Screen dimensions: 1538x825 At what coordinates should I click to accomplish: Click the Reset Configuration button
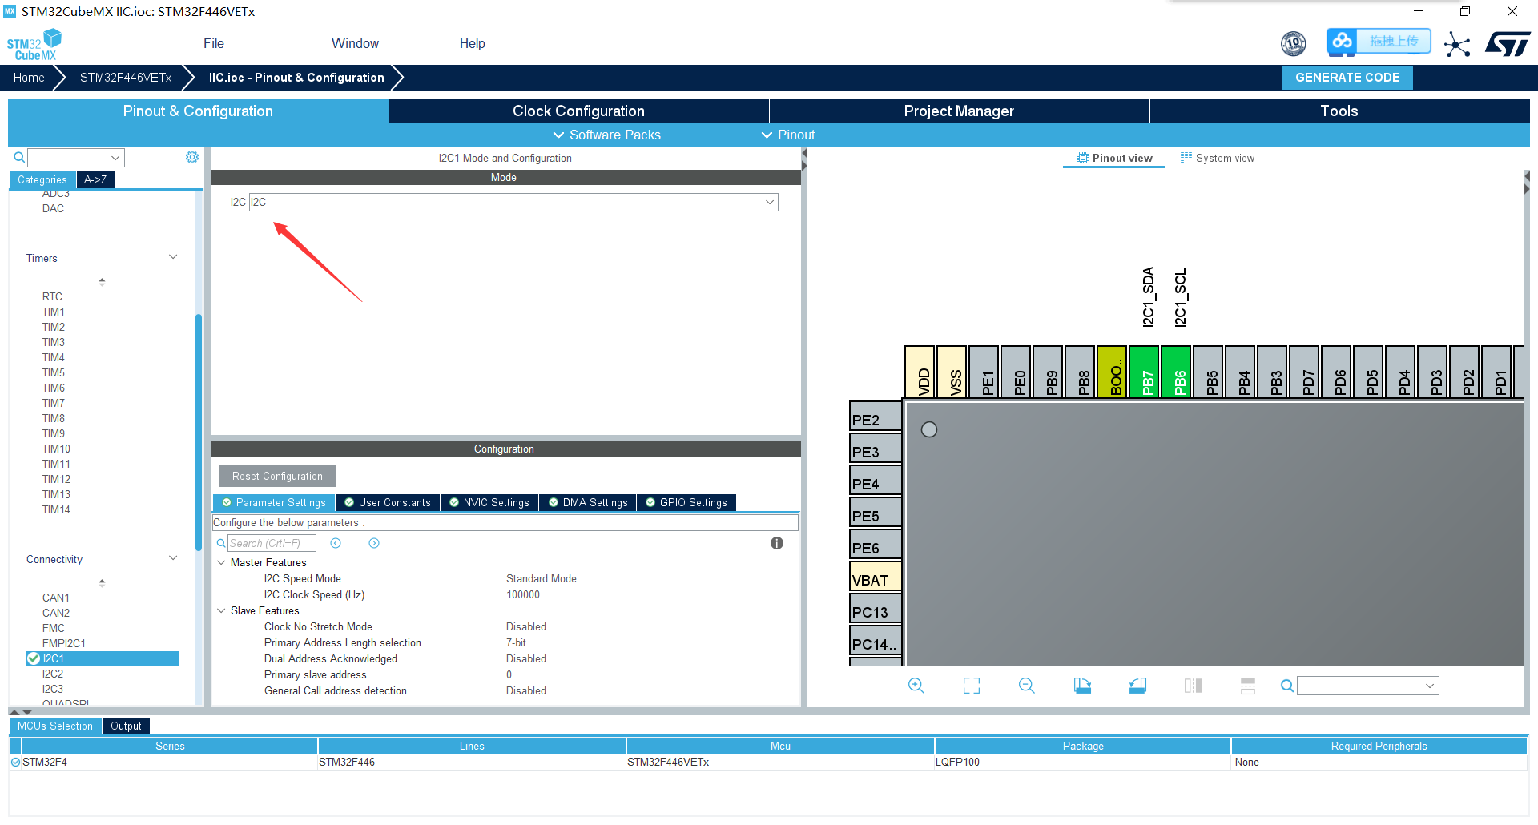[x=277, y=476]
